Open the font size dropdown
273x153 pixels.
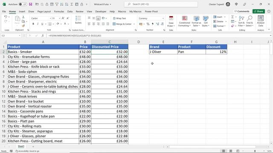pos(60,18)
